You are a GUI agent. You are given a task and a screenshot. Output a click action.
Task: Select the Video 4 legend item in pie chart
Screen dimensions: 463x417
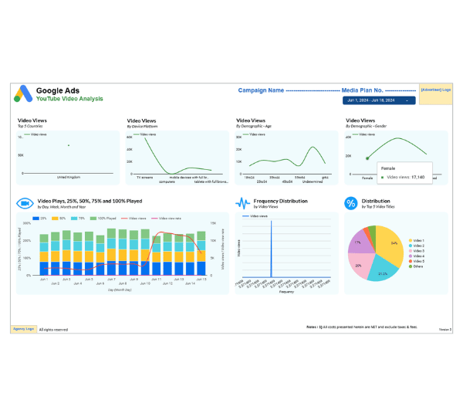click(417, 256)
